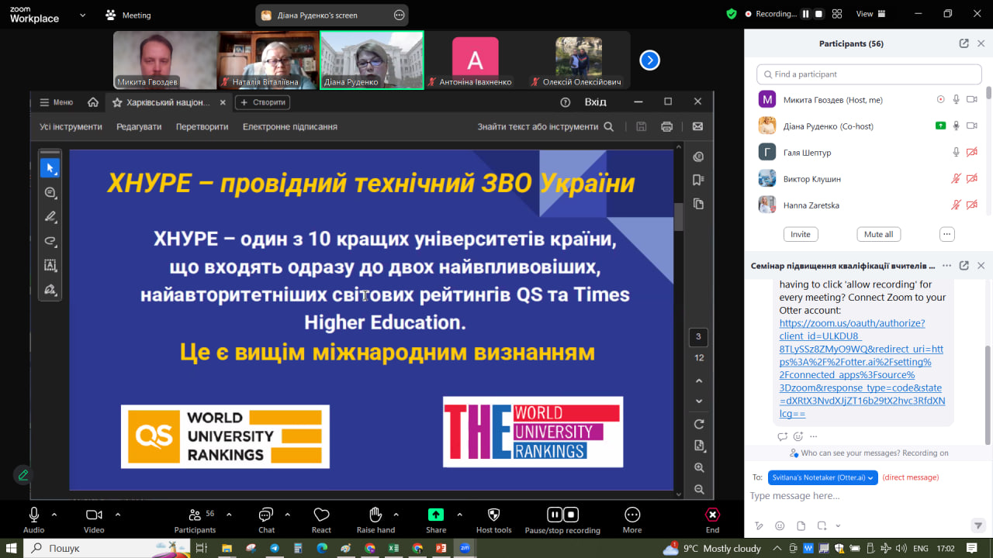993x558 pixels.
Task: Toggle camera with the Video button
Action: pos(94,519)
